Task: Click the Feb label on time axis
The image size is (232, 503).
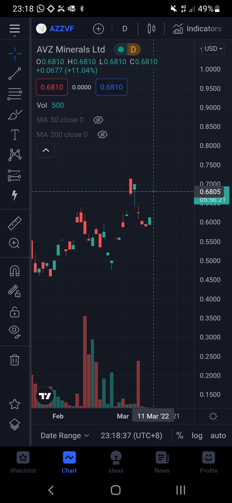Action: 58,416
